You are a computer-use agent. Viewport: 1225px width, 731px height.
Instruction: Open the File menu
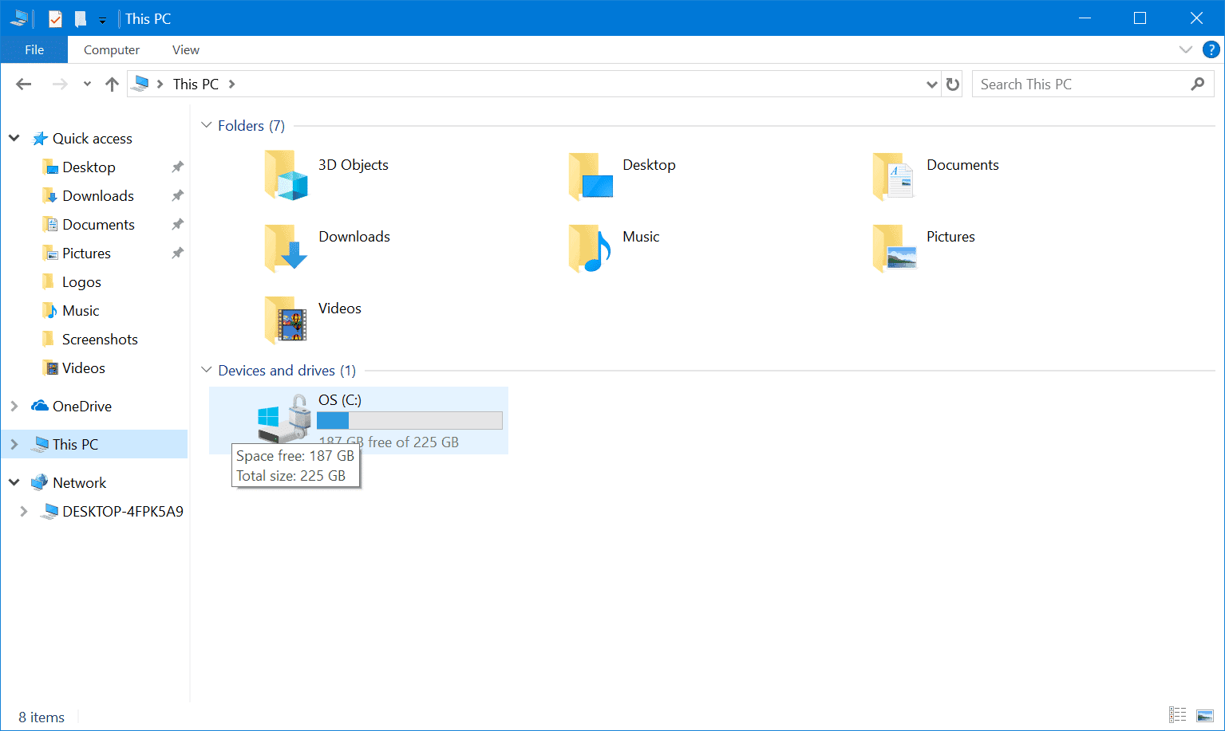click(x=34, y=49)
